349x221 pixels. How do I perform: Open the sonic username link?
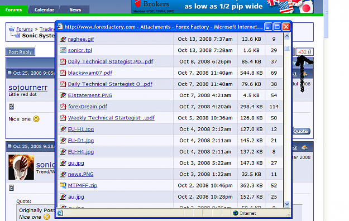coord(45,165)
